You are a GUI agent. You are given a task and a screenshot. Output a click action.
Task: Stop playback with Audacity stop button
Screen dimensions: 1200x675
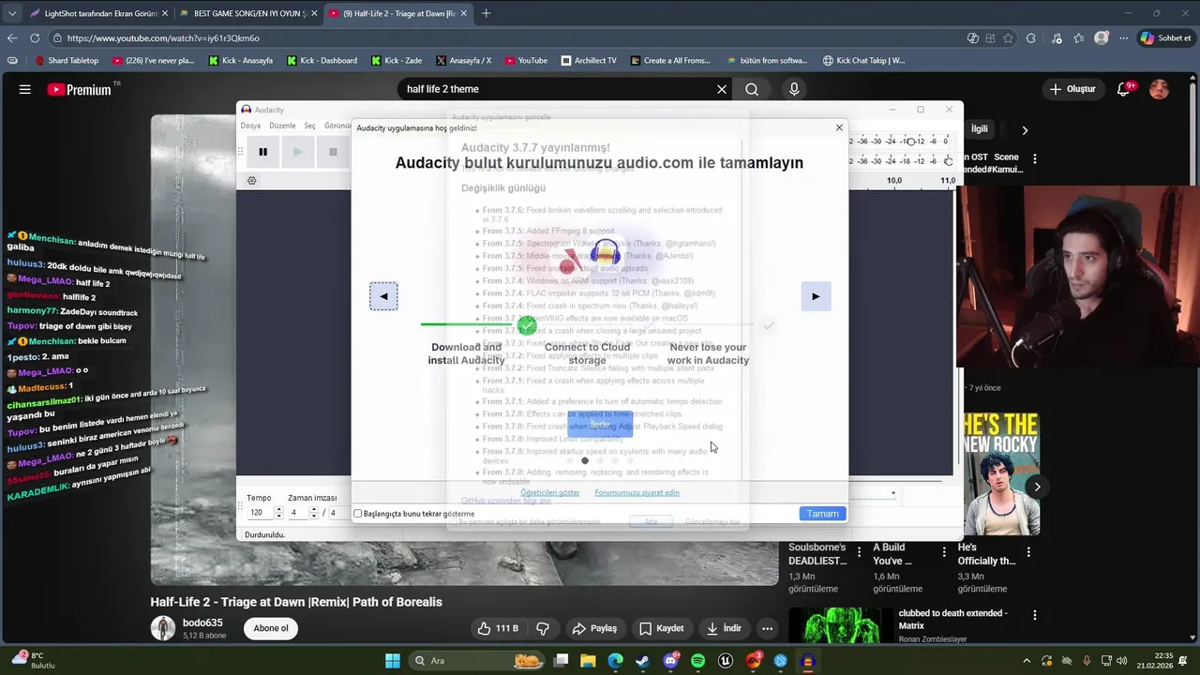pyautogui.click(x=332, y=152)
